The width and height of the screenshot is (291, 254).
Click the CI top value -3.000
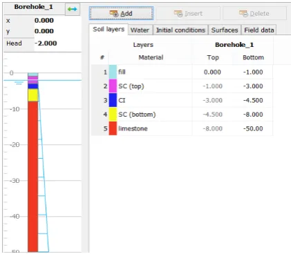(x=212, y=100)
